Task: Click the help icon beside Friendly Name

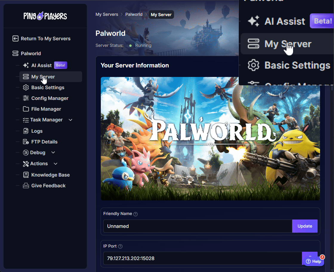Action: (x=136, y=214)
